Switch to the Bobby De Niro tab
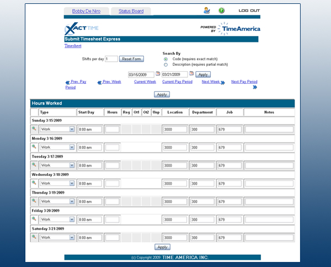 point(86,11)
